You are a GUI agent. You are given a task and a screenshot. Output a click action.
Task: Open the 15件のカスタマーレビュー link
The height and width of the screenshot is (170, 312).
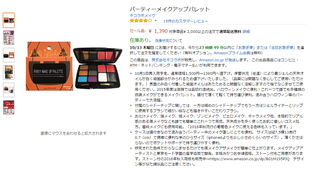186,21
